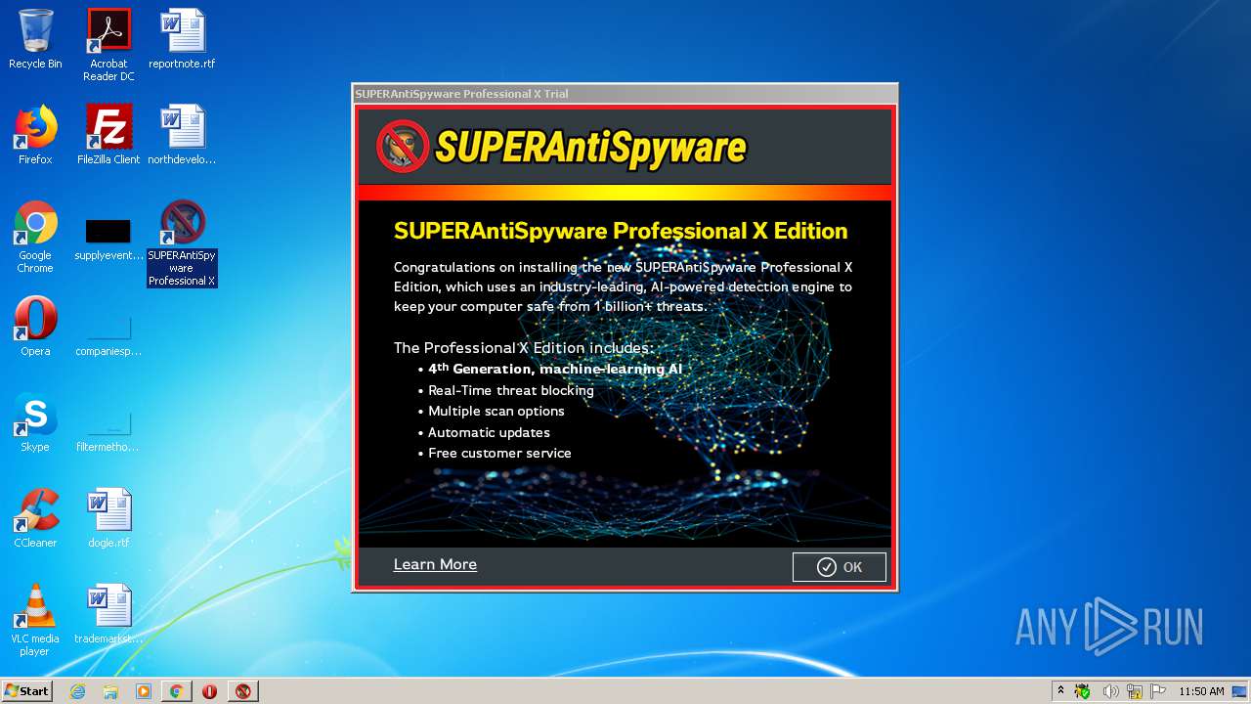The width and height of the screenshot is (1251, 704).
Task: Open Action Center flag tray icon
Action: (1158, 691)
